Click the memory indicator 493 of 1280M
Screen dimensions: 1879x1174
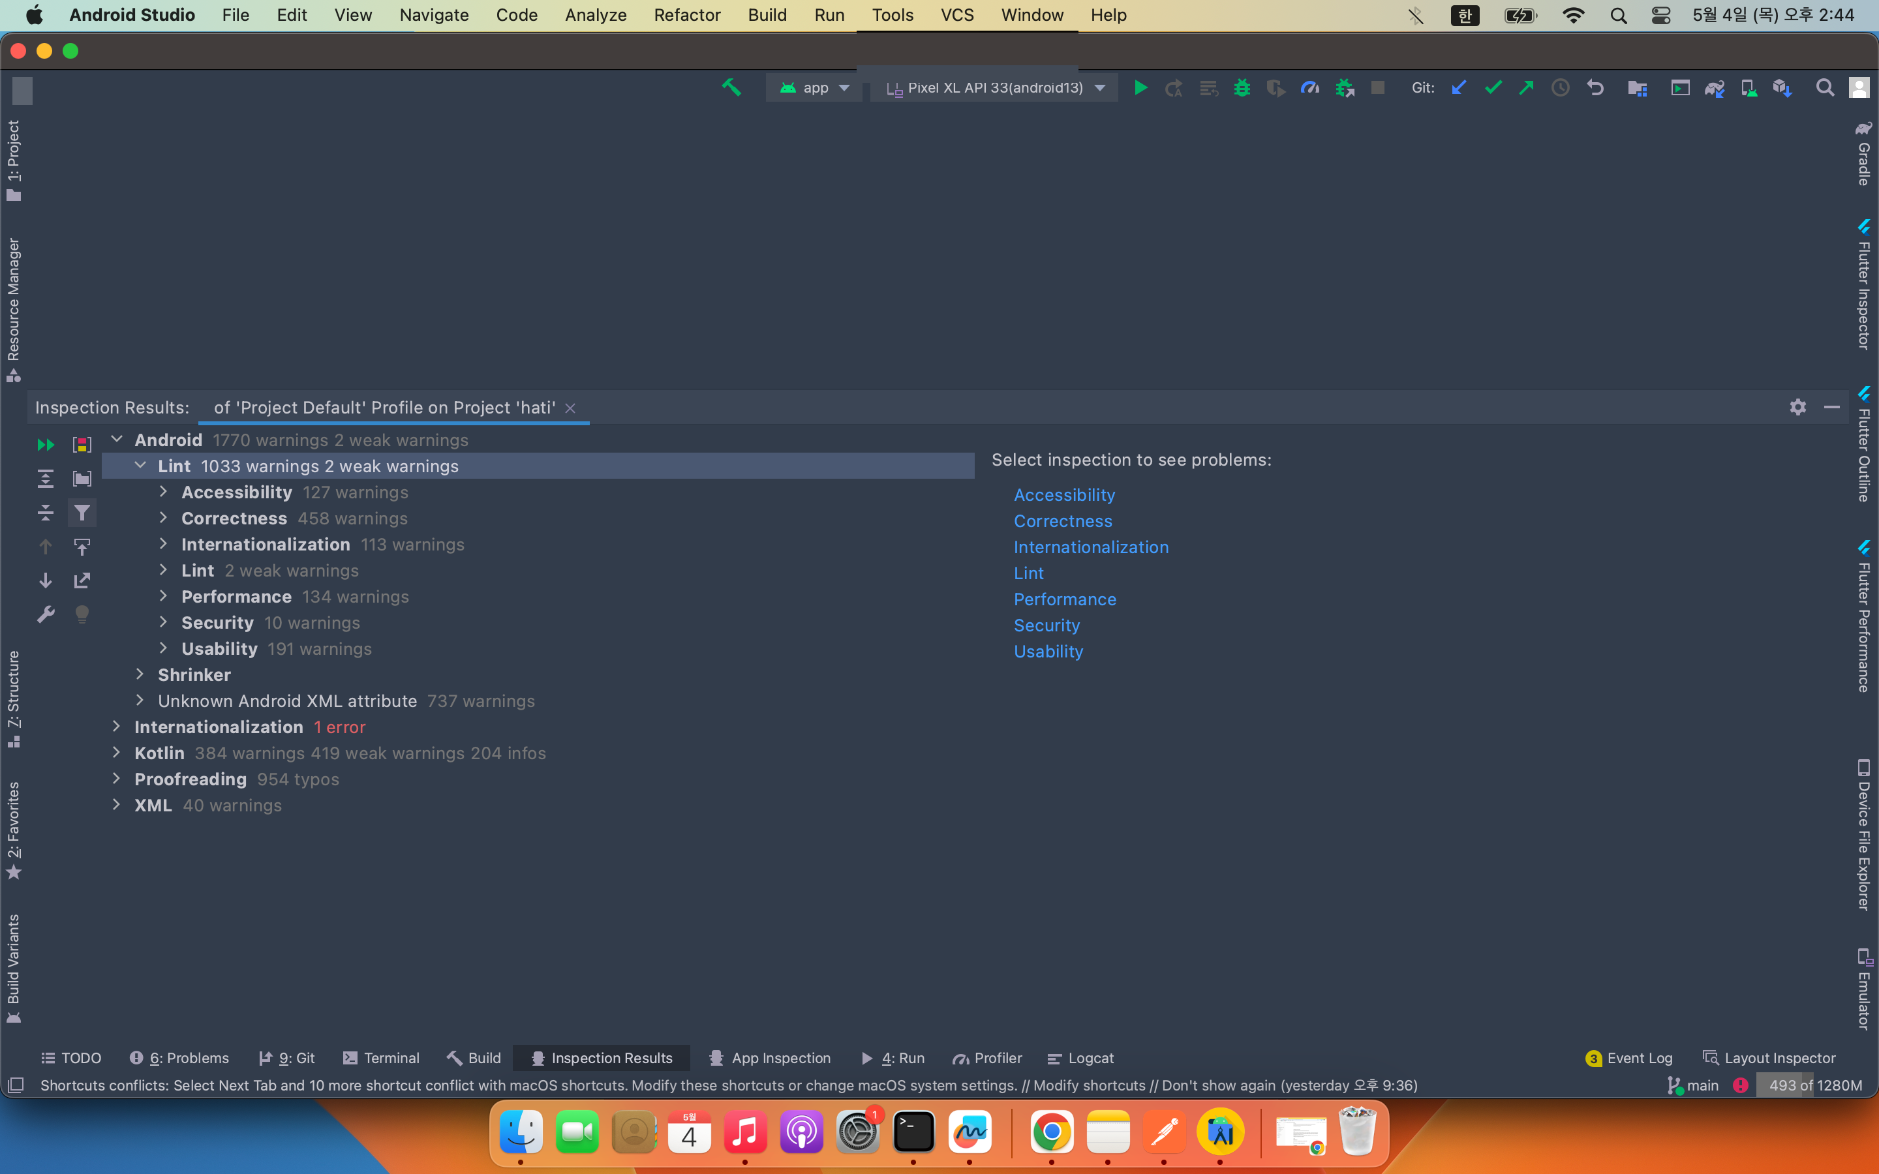tap(1814, 1085)
